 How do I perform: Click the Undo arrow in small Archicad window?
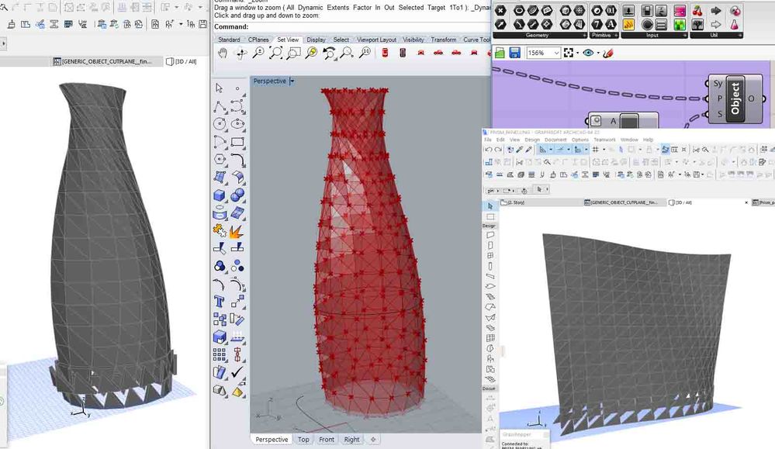tap(489, 150)
